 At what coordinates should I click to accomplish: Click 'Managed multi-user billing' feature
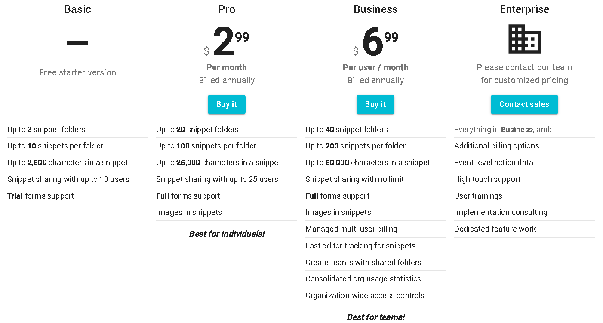point(351,229)
